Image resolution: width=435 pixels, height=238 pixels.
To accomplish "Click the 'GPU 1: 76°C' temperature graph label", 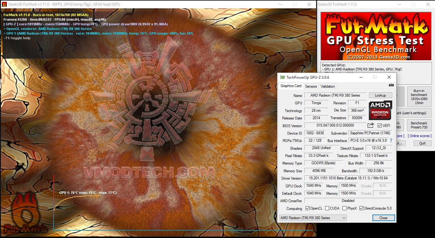I will click(88, 193).
